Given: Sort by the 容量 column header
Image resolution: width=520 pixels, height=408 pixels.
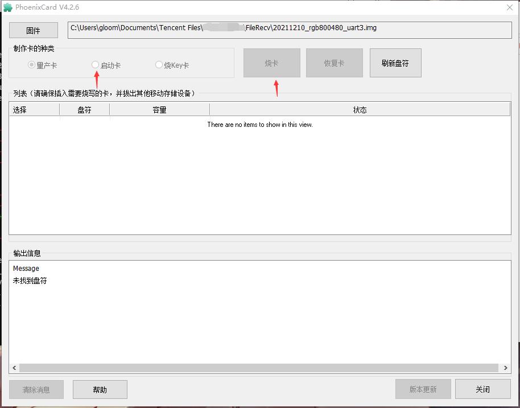Looking at the screenshot, I should point(159,110).
